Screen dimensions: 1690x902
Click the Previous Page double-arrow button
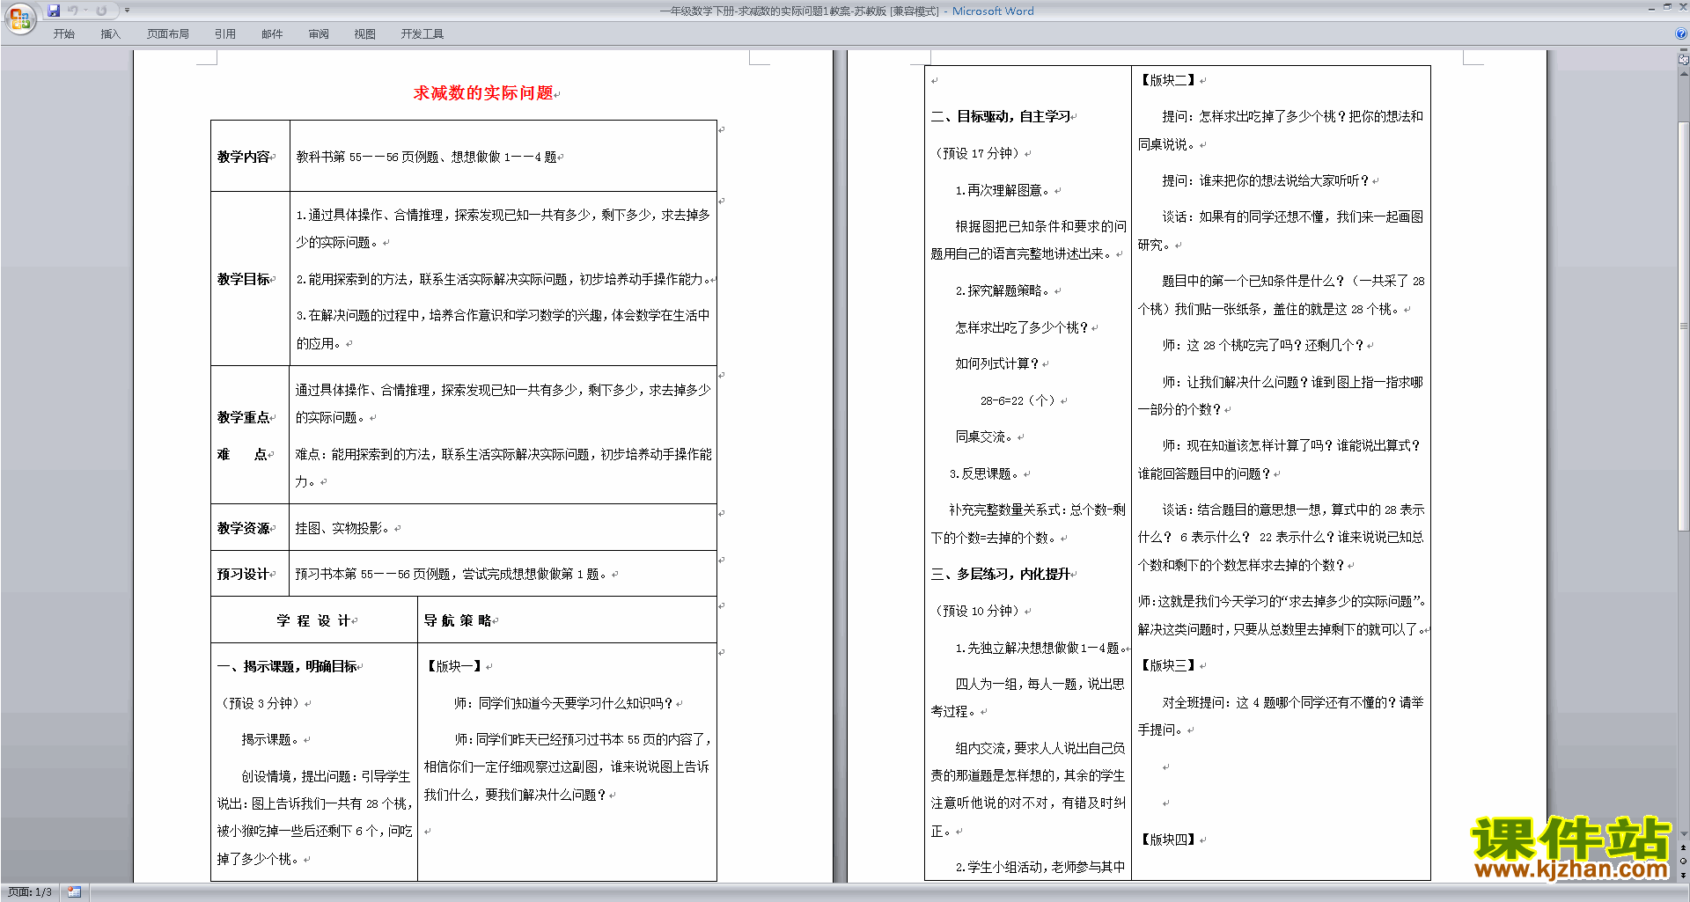tap(1683, 848)
